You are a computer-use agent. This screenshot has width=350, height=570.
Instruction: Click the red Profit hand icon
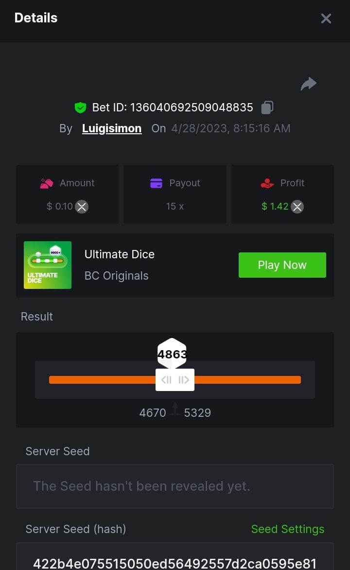pos(267,183)
